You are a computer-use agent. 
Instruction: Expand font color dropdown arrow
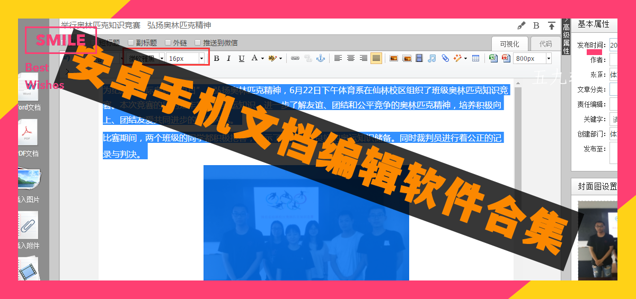262,58
